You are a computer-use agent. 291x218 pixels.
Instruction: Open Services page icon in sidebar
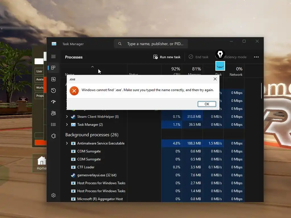click(53, 136)
